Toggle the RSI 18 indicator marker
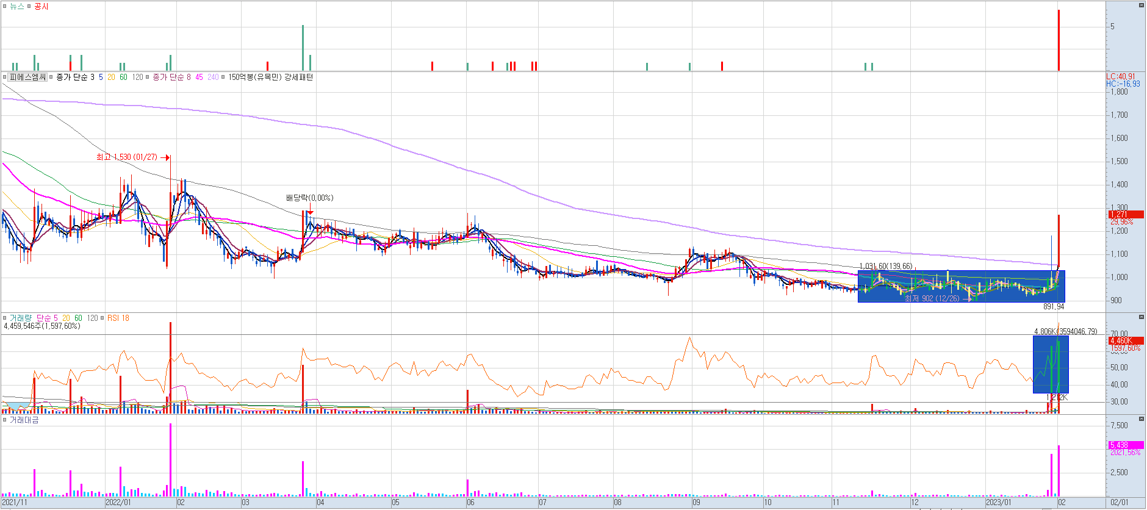Screen dimensions: 1147x510 102,318
